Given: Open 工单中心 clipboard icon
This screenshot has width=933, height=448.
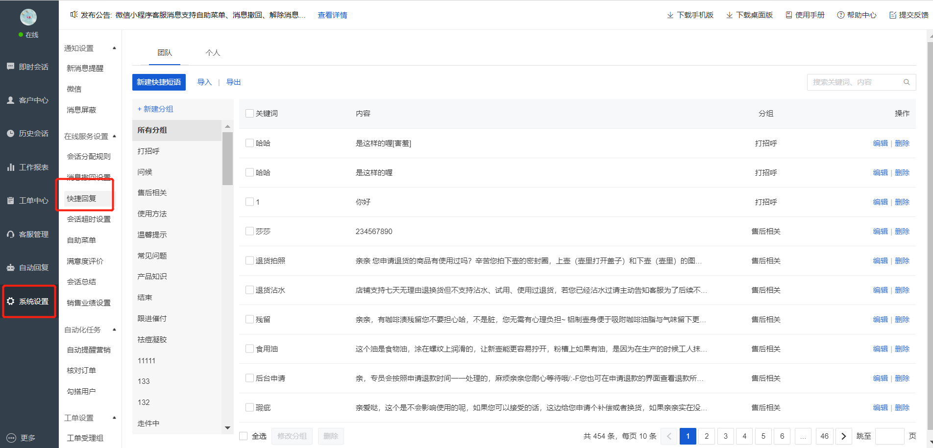Looking at the screenshot, I should (x=10, y=200).
